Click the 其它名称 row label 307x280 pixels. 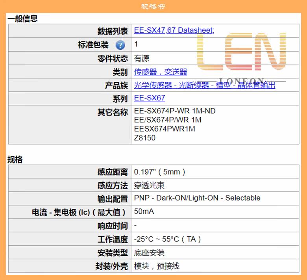coord(113,113)
